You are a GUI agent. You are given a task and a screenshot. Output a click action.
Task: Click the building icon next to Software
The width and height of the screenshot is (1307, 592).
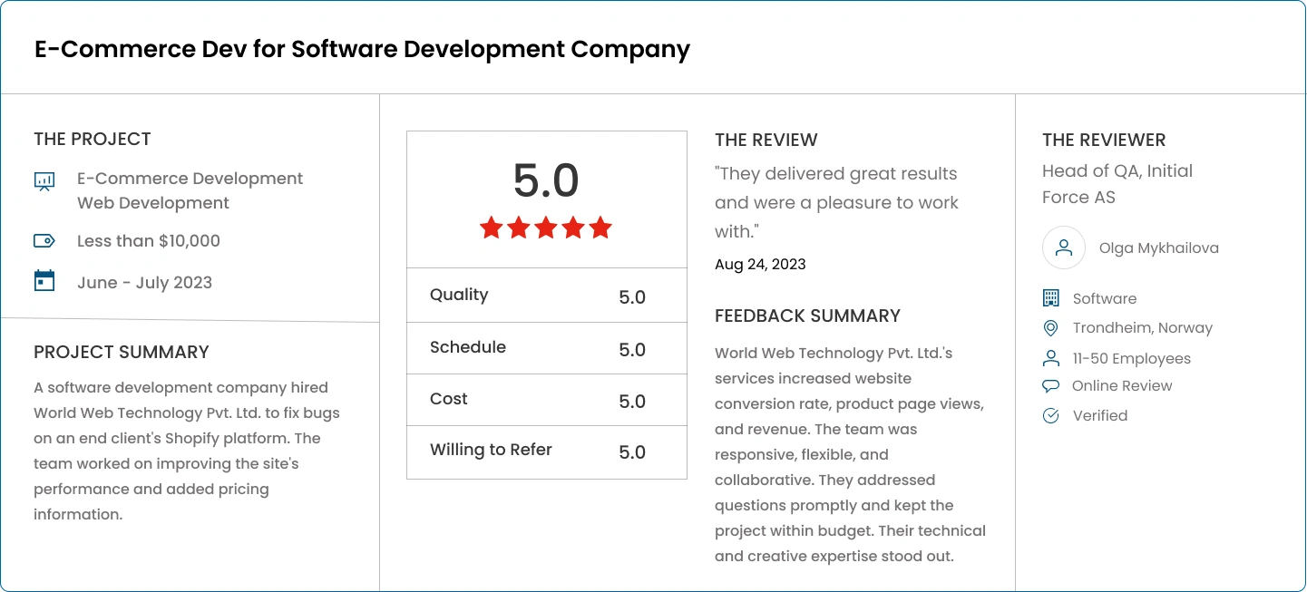click(x=1051, y=298)
